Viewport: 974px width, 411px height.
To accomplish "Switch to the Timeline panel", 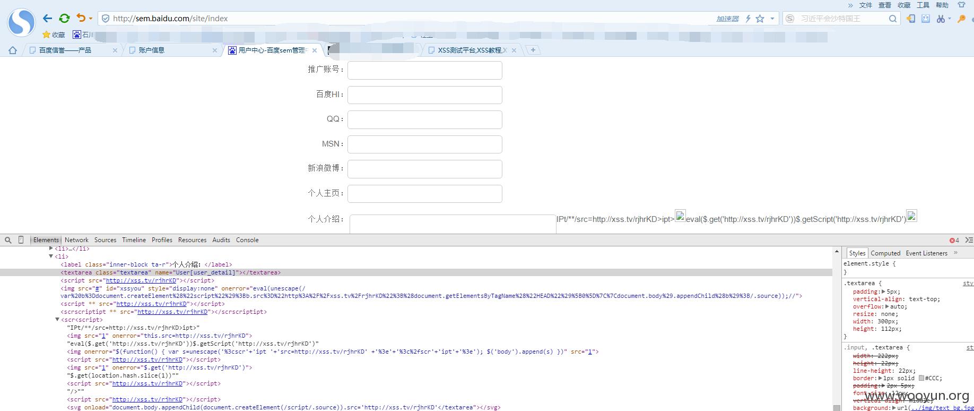I will tap(134, 240).
